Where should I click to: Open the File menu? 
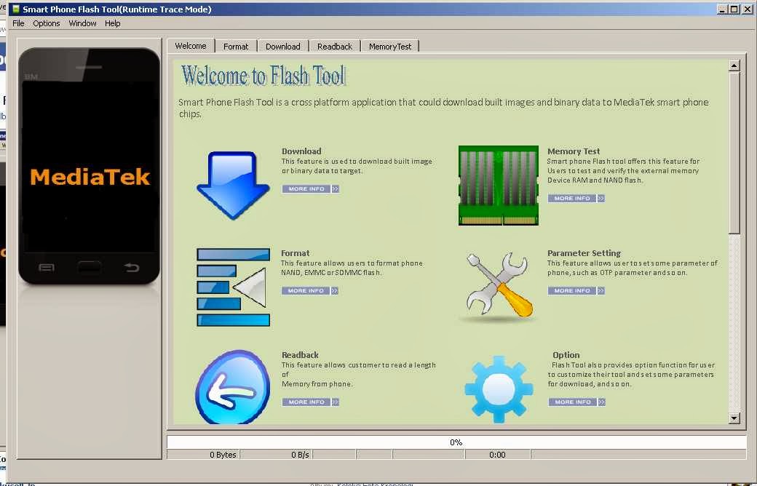[18, 23]
